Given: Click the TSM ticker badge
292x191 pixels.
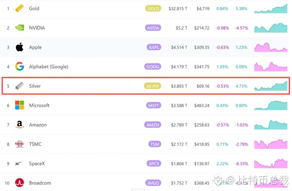Looking at the screenshot, I should [155, 144].
